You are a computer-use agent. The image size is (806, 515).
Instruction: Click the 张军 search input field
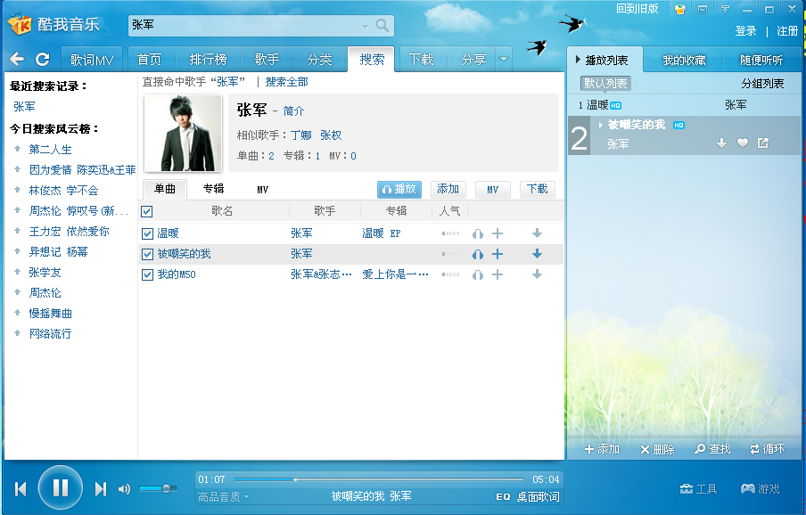[246, 25]
